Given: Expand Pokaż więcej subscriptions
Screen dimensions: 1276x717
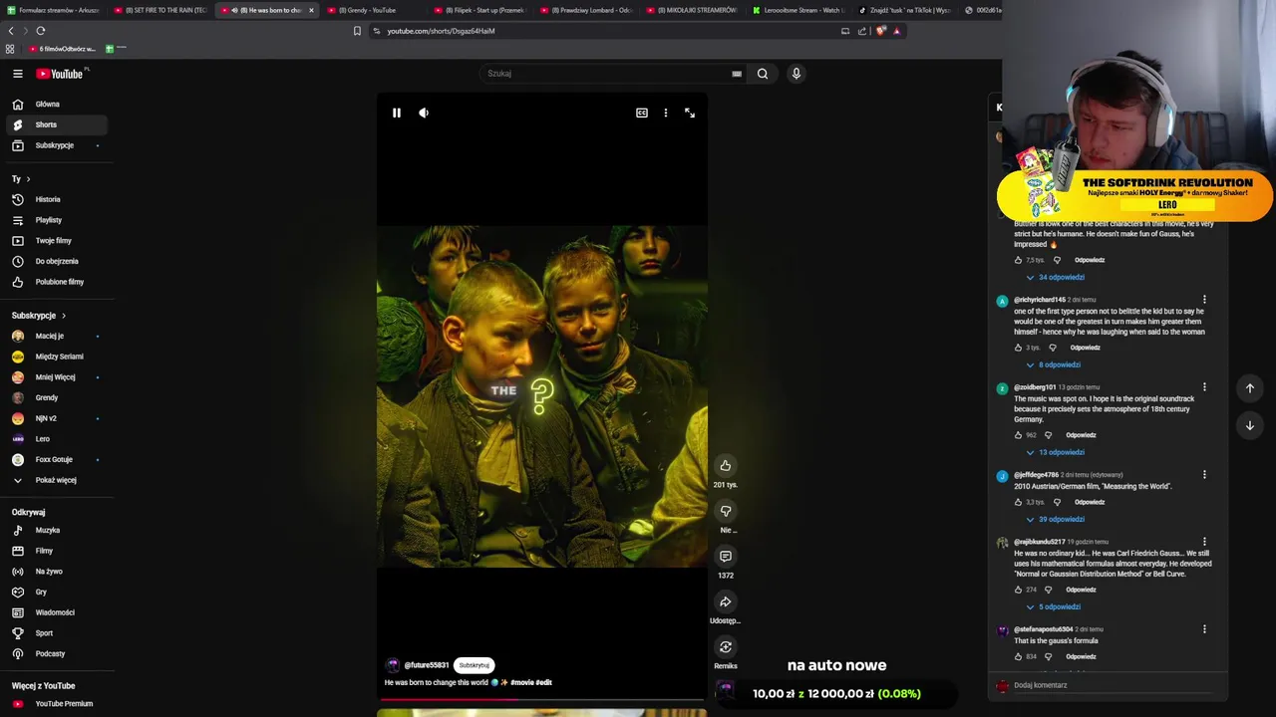Looking at the screenshot, I should (57, 480).
